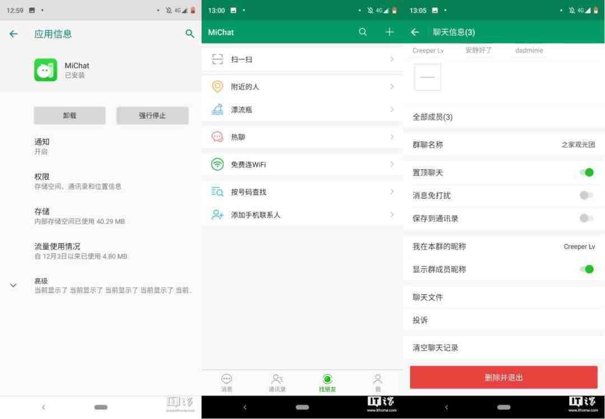605x419 pixels.
Task: Switch to the 我 profile tab
Action: (378, 383)
